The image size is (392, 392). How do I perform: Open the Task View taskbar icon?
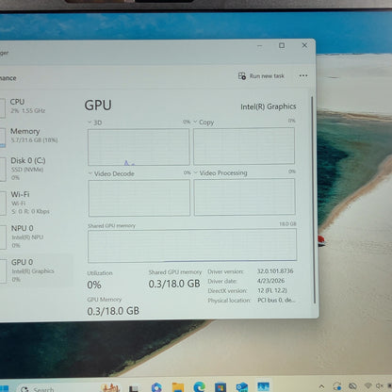click(x=134, y=388)
